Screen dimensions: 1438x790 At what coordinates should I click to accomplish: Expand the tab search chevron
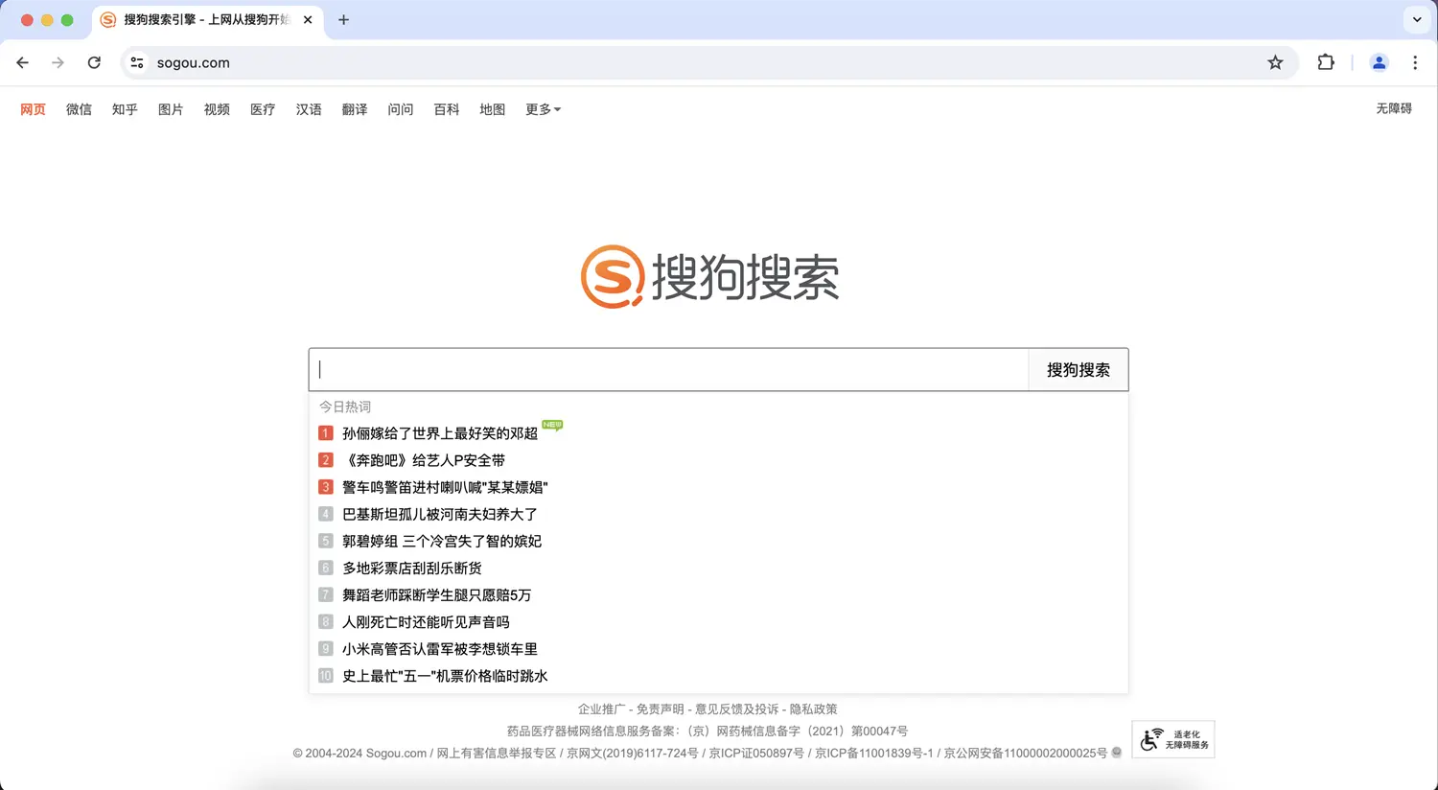coord(1417,19)
